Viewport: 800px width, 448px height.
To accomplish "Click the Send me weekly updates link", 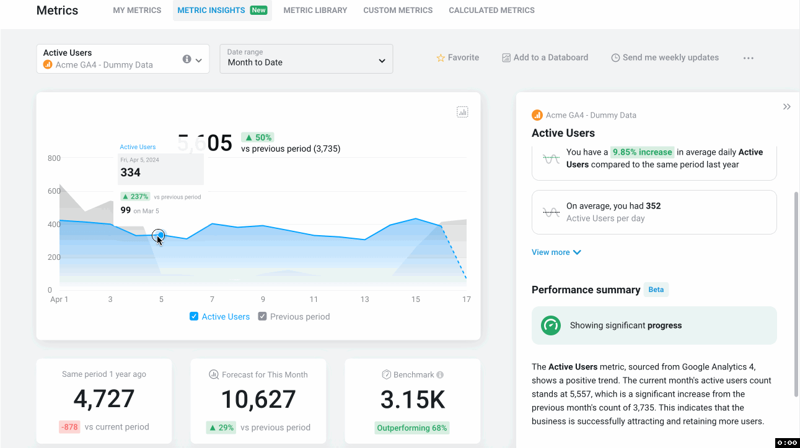I will (670, 58).
